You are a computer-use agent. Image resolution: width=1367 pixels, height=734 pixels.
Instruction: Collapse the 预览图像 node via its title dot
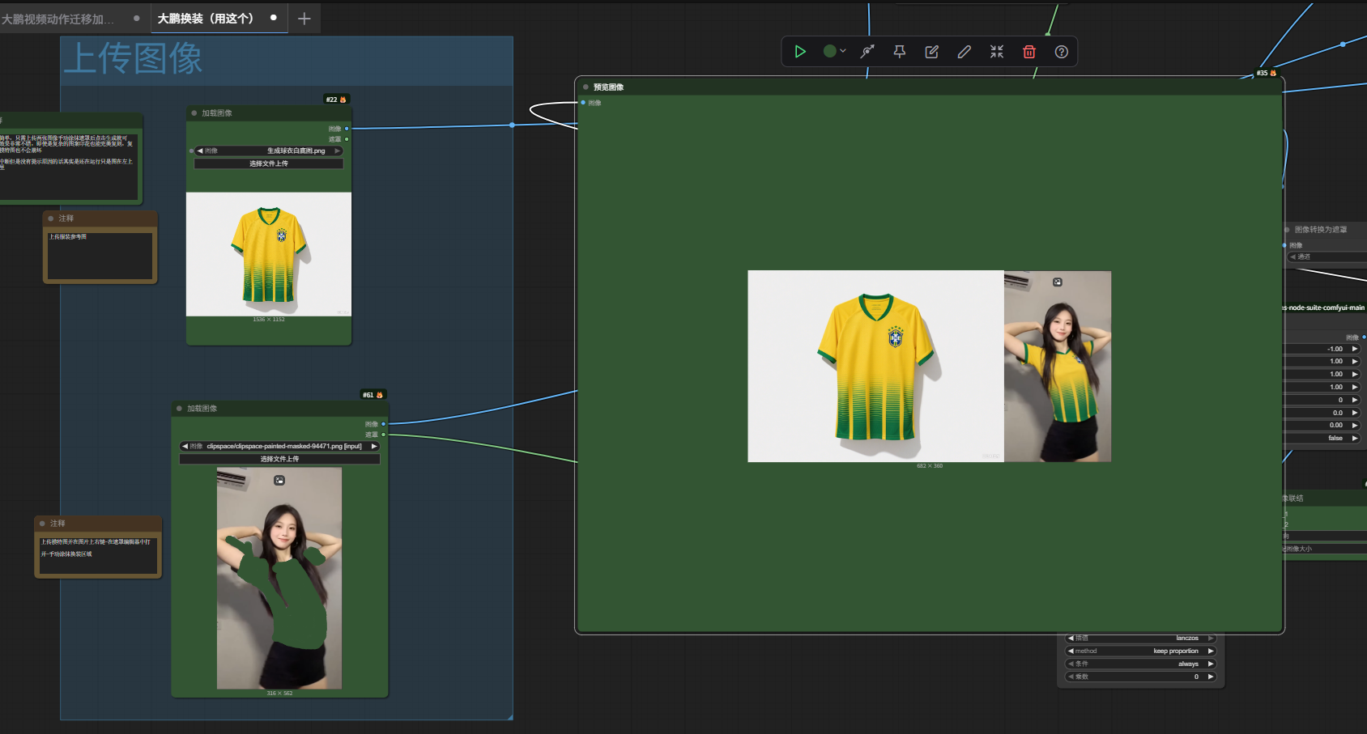pos(586,87)
